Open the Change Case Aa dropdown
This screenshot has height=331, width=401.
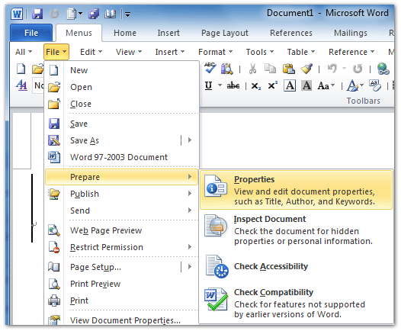pyautogui.click(x=326, y=85)
